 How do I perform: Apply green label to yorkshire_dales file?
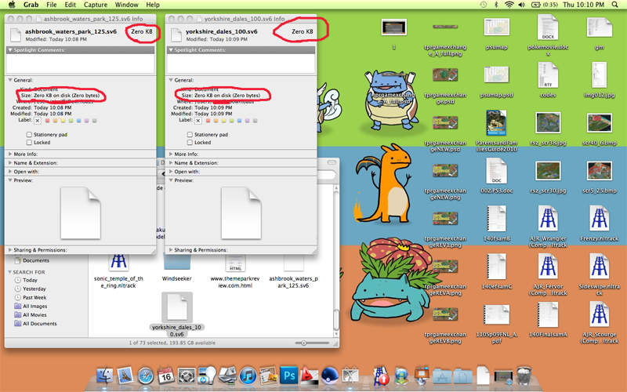tap(231, 121)
